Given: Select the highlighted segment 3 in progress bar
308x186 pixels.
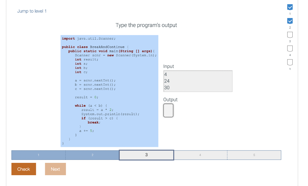Looking at the screenshot, I should (146, 155).
